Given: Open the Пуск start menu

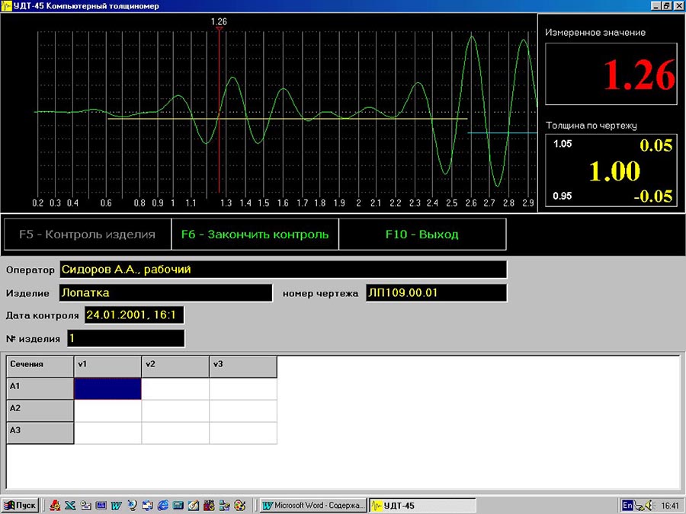Looking at the screenshot, I should pyautogui.click(x=20, y=506).
